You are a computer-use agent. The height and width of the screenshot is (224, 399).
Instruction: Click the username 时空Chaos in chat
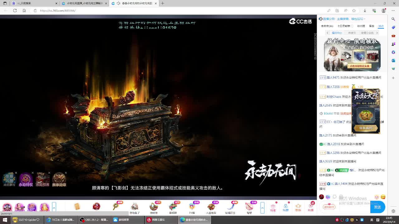coord(334,96)
